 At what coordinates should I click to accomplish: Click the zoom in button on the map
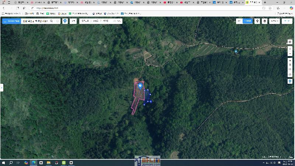coord(290,49)
